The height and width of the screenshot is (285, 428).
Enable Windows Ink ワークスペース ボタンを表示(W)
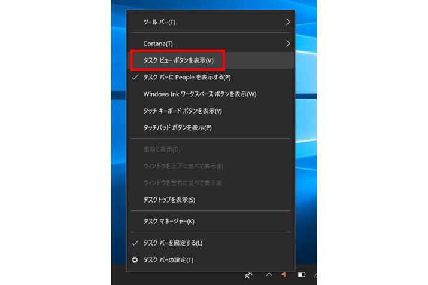(x=211, y=94)
